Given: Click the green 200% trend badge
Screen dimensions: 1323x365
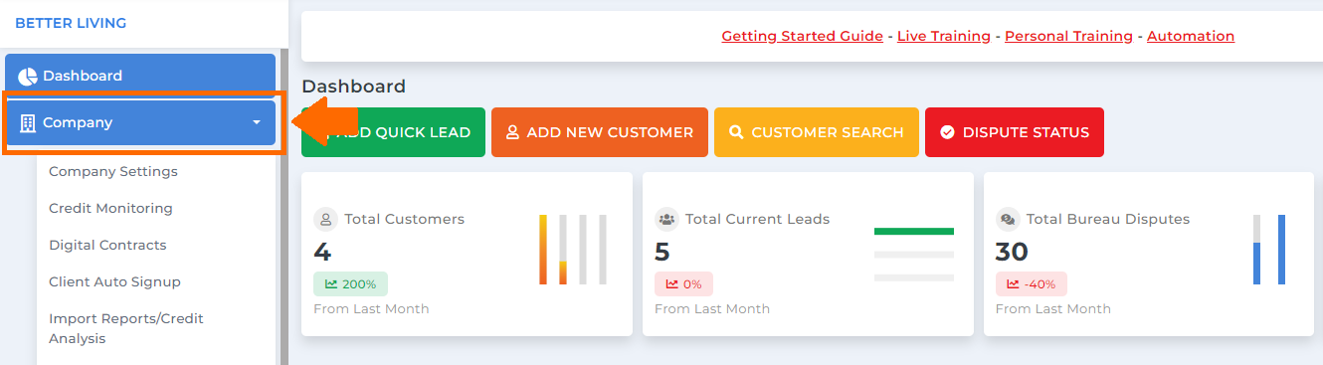Looking at the screenshot, I should 350,284.
